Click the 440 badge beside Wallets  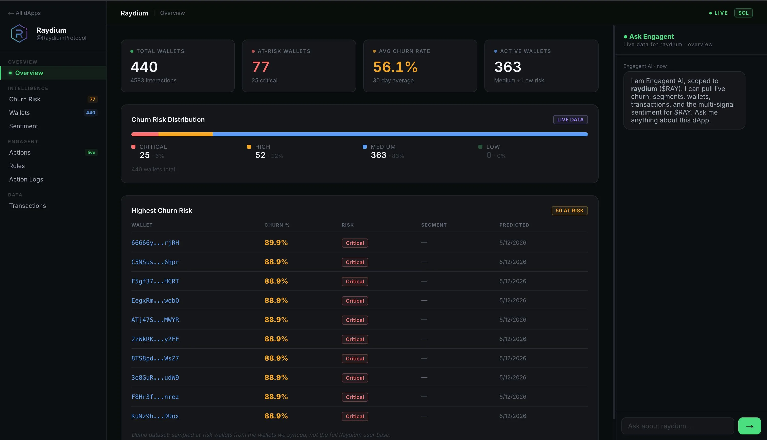tap(91, 113)
